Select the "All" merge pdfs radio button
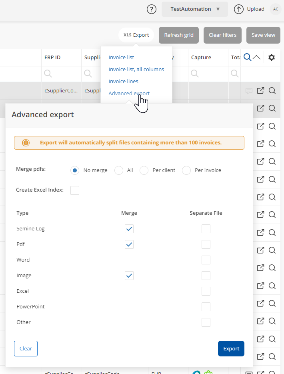This screenshot has width=284, height=374. click(119, 170)
